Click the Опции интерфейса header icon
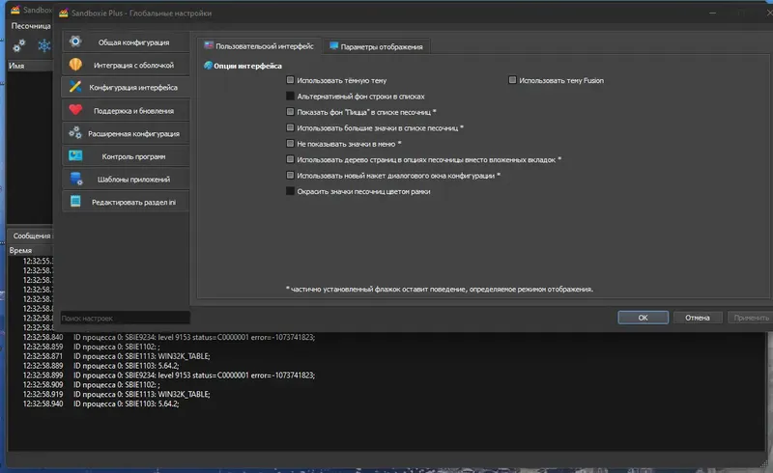This screenshot has width=773, height=473. point(208,65)
